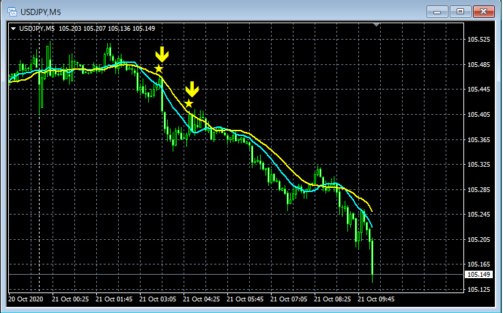The width and height of the screenshot is (503, 313).
Task: Click the 21 Oct 00:25 time label
Action: 70,299
